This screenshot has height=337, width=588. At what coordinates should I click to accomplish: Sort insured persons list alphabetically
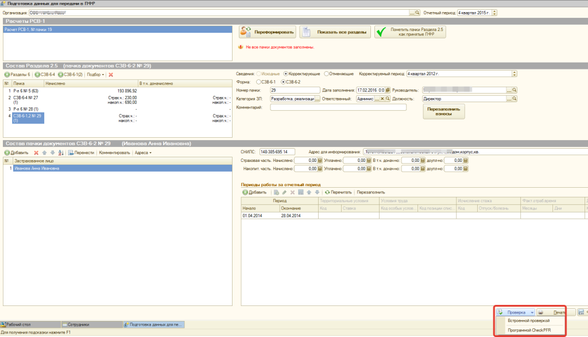tap(61, 153)
